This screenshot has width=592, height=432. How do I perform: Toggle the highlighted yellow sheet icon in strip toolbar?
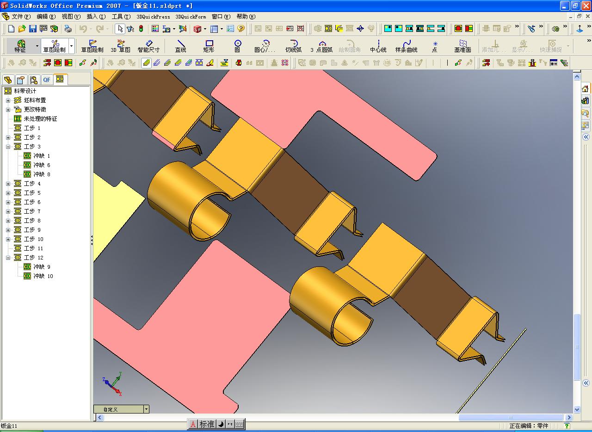point(146,62)
